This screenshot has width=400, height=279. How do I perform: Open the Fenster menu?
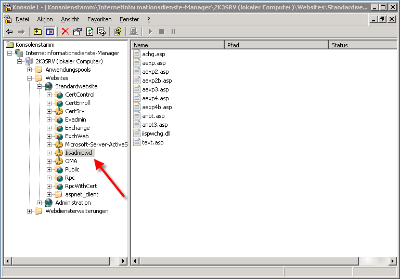click(130, 19)
